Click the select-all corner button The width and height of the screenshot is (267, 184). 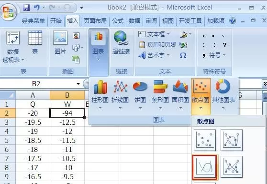pyautogui.click(x=8, y=95)
